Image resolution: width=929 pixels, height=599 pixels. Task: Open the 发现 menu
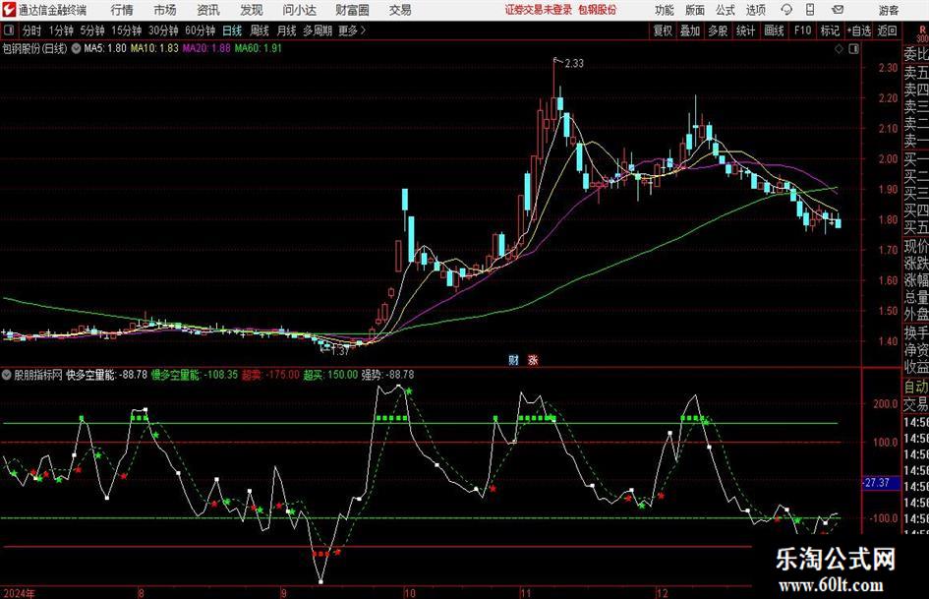click(252, 10)
